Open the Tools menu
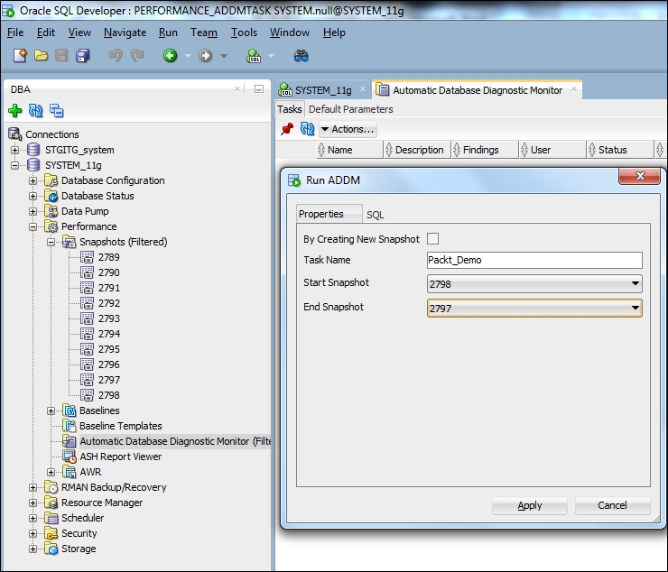The image size is (668, 572). [244, 32]
